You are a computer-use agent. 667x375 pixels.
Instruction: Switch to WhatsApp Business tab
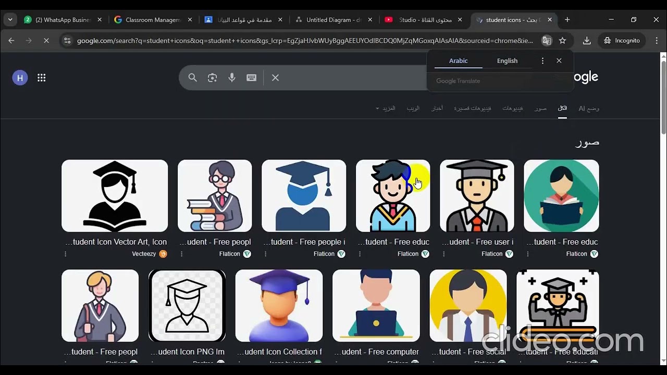tap(63, 20)
